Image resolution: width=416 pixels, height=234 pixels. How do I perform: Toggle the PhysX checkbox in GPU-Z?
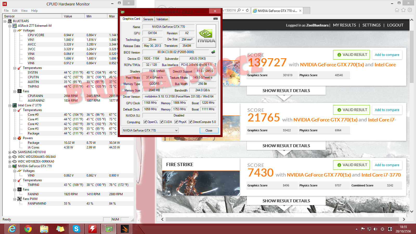[176, 122]
